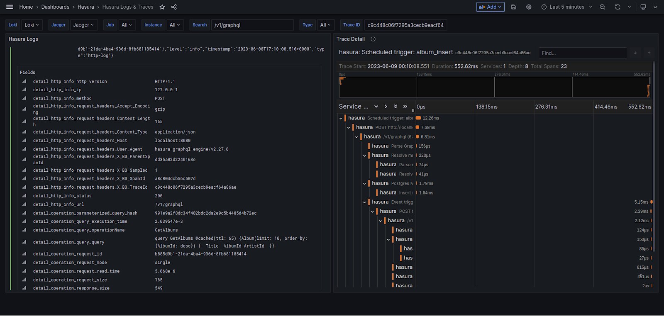The width and height of the screenshot is (664, 321).
Task: Show stats for detail_operation_request_mode field
Action: (24, 263)
